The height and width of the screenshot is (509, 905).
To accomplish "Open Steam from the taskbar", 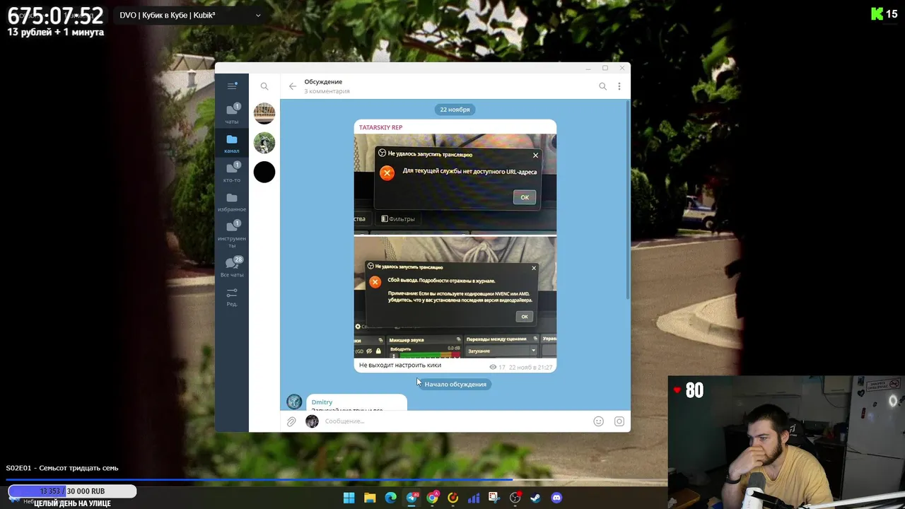I will 536,498.
